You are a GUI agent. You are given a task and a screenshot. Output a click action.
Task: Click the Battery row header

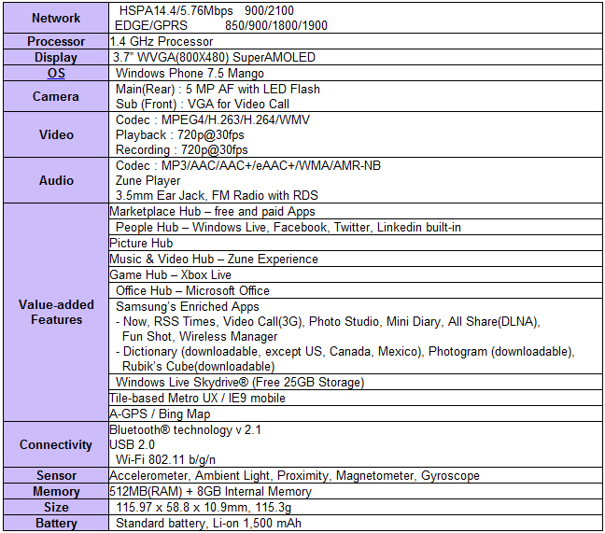[x=56, y=524]
